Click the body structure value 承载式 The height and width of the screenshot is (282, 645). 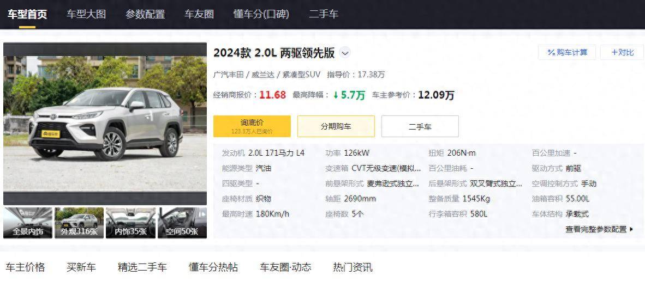577,214
